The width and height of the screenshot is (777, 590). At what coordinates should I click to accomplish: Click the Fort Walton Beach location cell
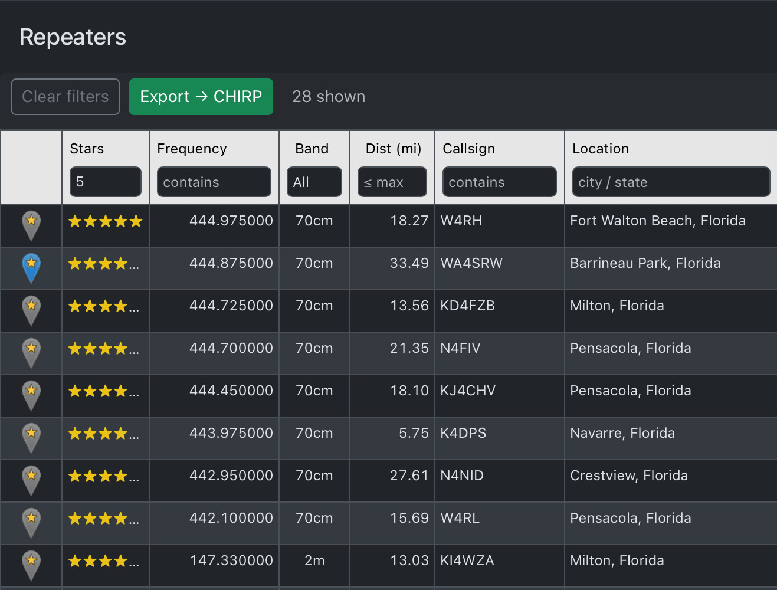pos(657,221)
